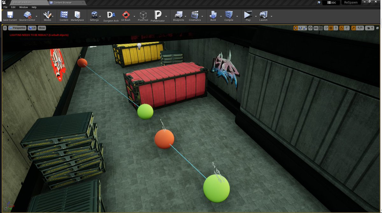This screenshot has width=382, height=213.
Task: Switch viewport to 2D mode
Action: [321, 28]
